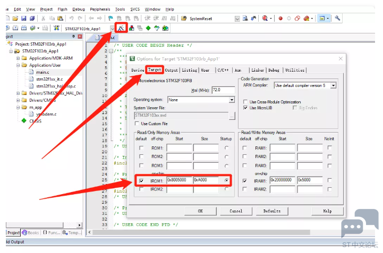Click the Build target icon
This screenshot has height=253, width=383.
tap(15, 28)
